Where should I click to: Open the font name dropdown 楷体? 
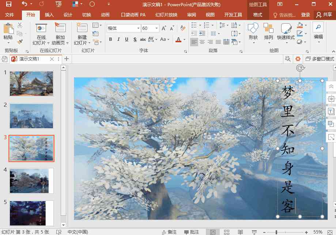(139, 28)
